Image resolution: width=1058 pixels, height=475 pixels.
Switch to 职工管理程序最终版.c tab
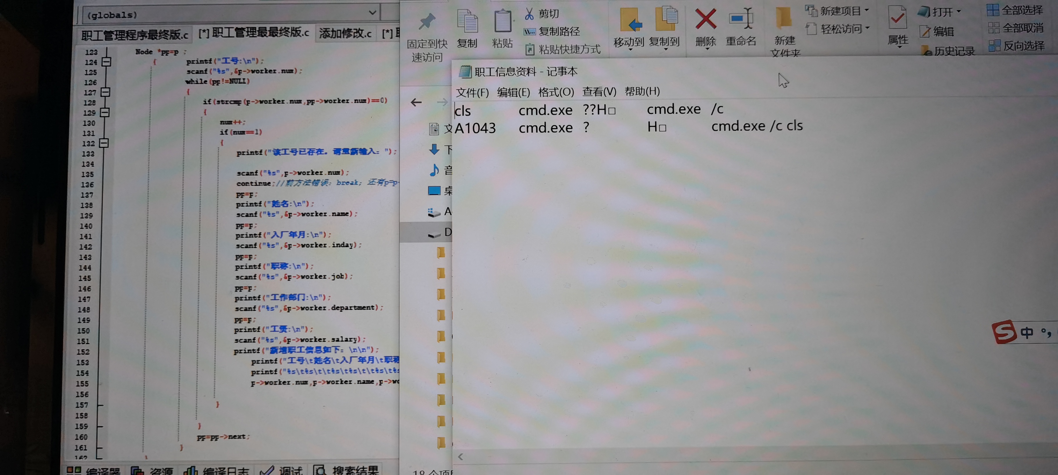point(135,35)
